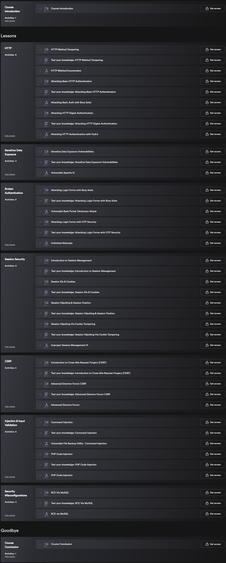Click flask icon for Vulnerable File Backup Utility

tap(46, 444)
